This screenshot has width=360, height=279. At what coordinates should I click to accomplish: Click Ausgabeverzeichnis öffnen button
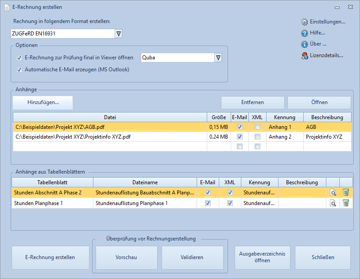point(262,257)
